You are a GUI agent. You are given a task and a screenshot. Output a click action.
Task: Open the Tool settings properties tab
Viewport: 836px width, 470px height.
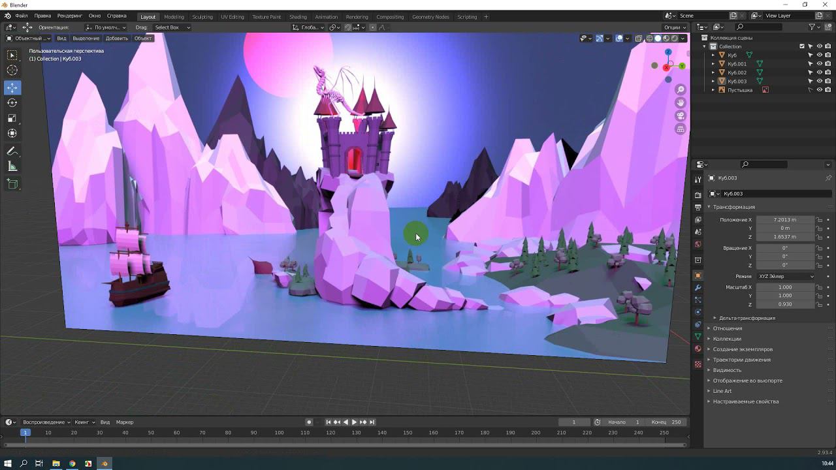click(698, 179)
